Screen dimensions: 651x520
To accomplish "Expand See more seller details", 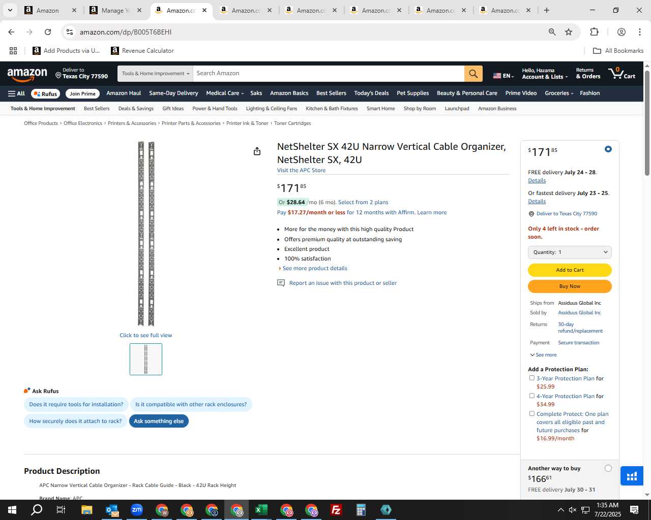I will click(543, 355).
